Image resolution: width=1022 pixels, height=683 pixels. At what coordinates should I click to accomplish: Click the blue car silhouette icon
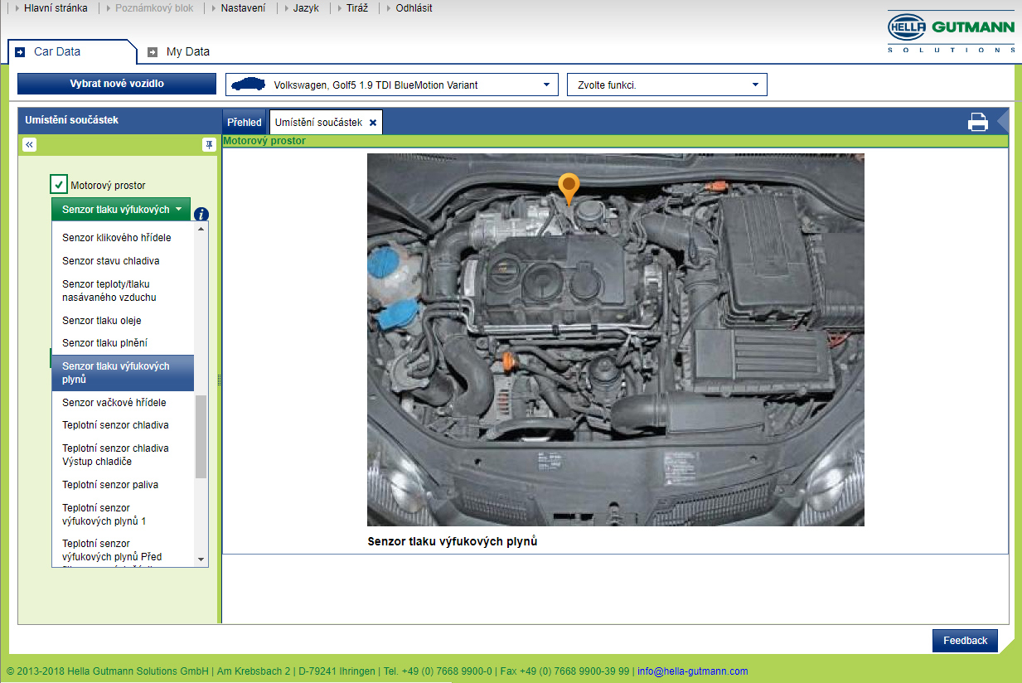point(248,85)
